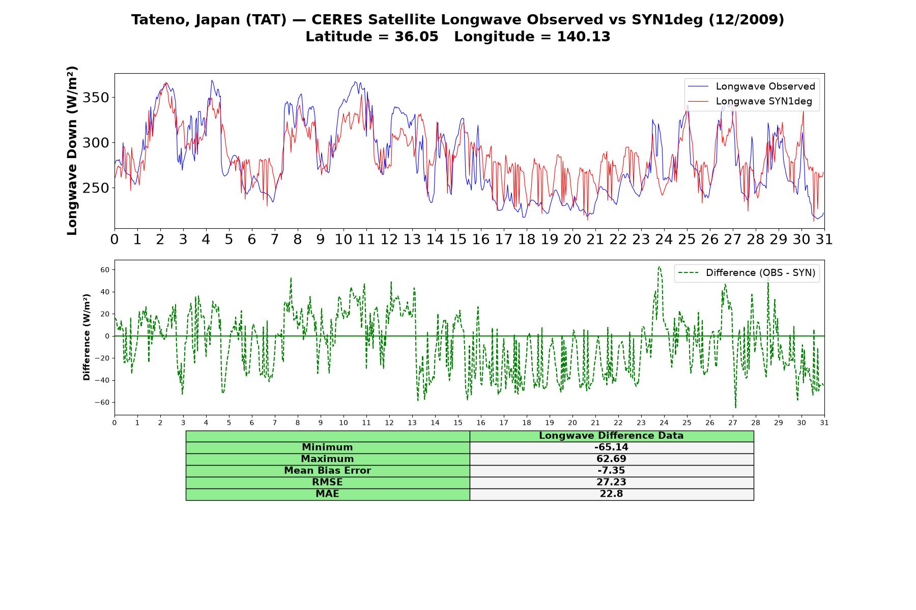This screenshot has width=916, height=610.
Task: Click the Longwave Observed legend entry
Action: click(x=751, y=86)
